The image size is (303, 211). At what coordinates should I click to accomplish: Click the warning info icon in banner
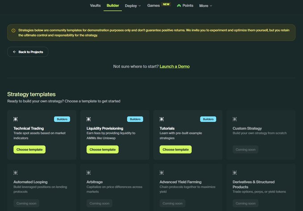(13, 30)
